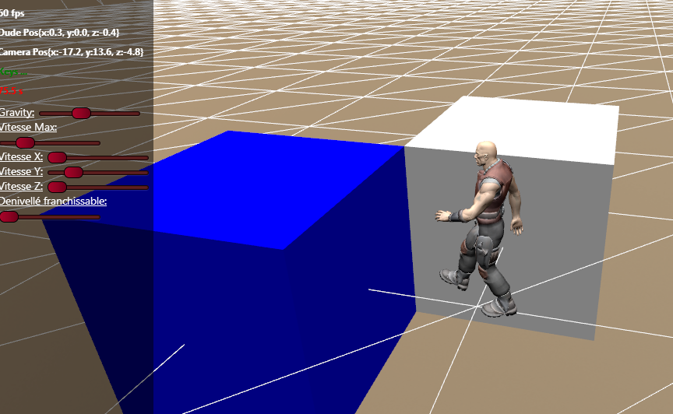
Task: Click the Vitesse Max label
Action: coord(28,128)
